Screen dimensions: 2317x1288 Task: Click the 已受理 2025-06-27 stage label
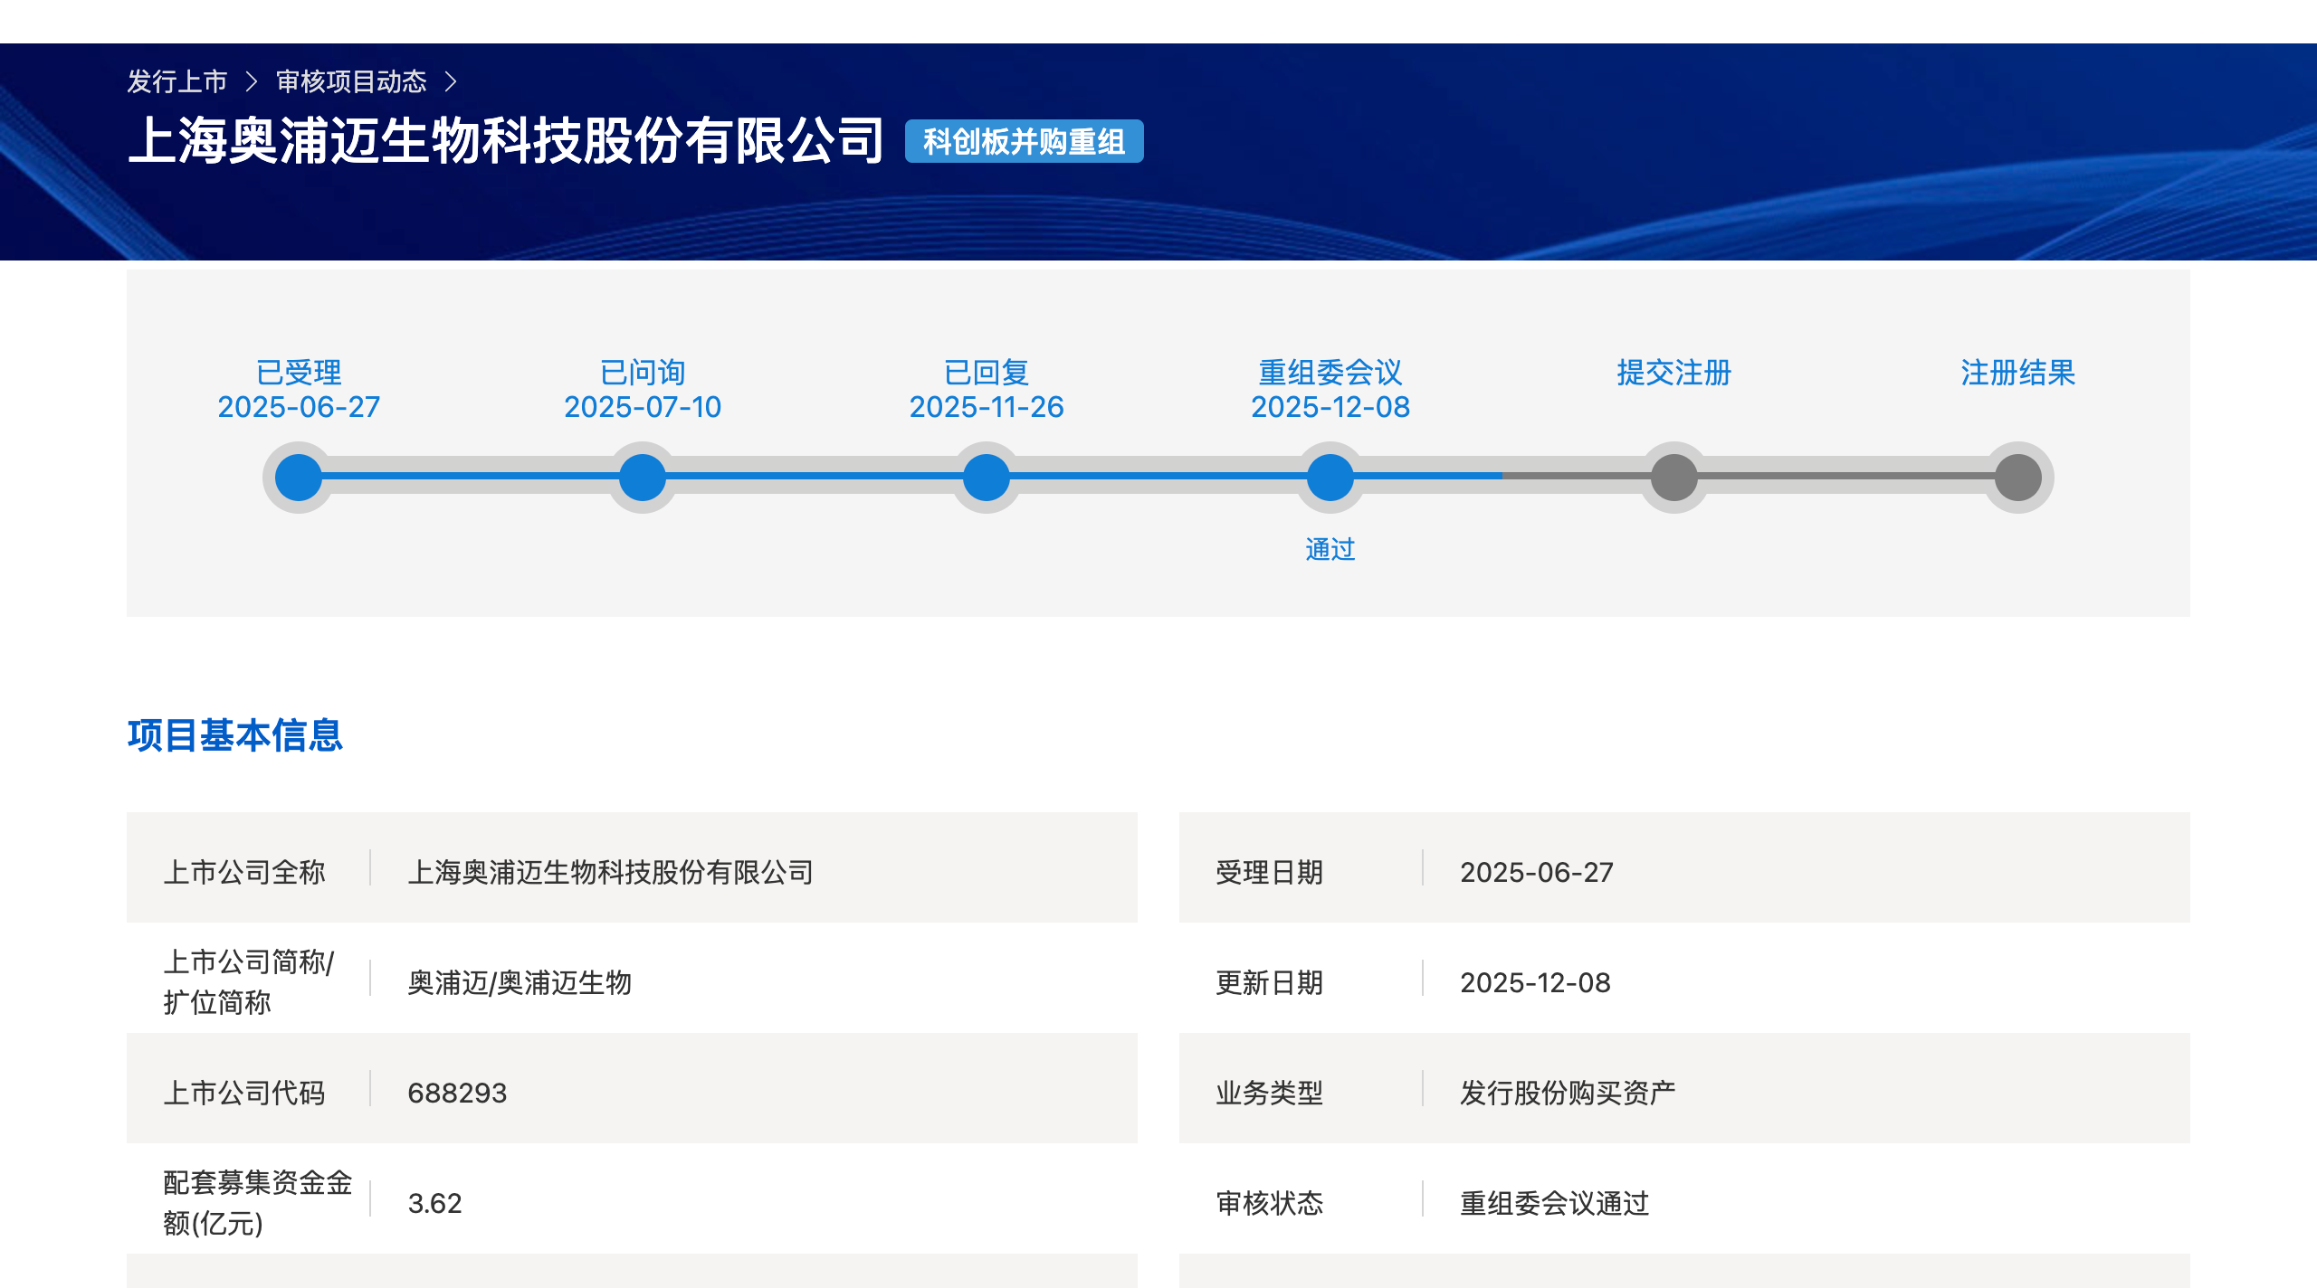[299, 389]
